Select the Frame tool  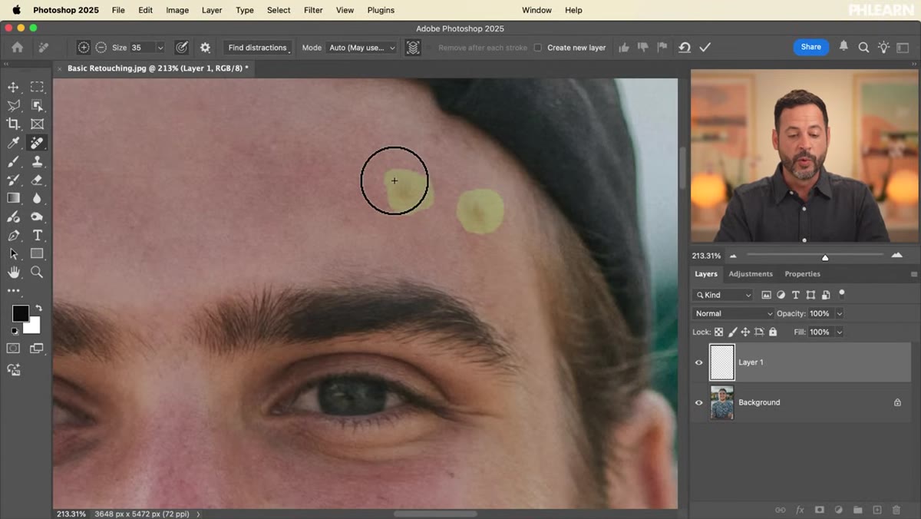tap(37, 124)
